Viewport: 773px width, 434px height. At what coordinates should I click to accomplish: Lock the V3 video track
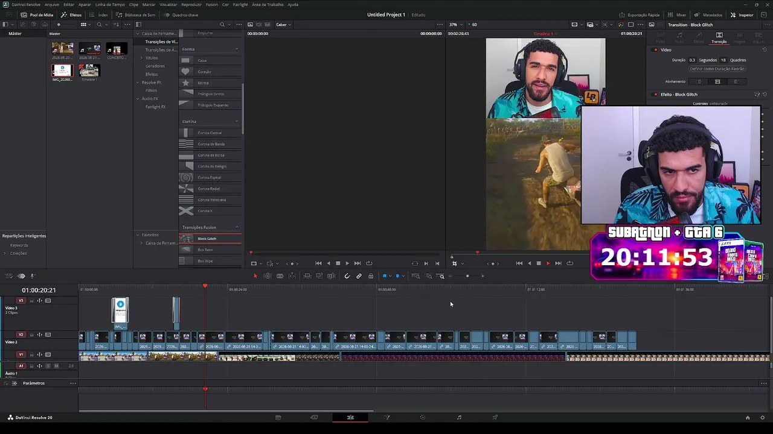[32, 300]
